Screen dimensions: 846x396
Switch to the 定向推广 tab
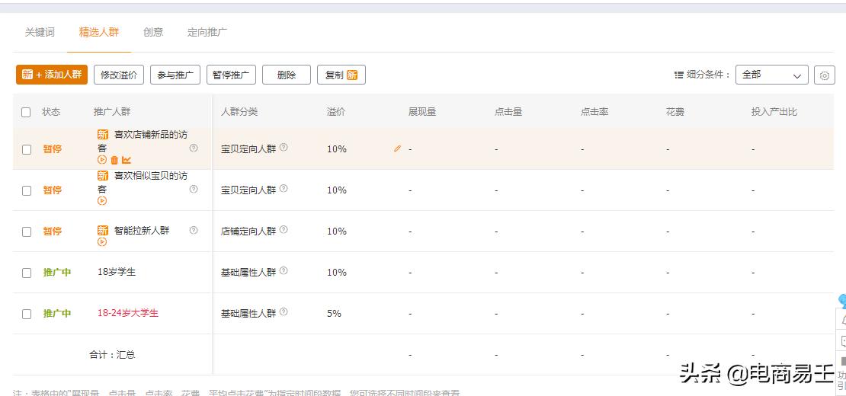pyautogui.click(x=207, y=32)
